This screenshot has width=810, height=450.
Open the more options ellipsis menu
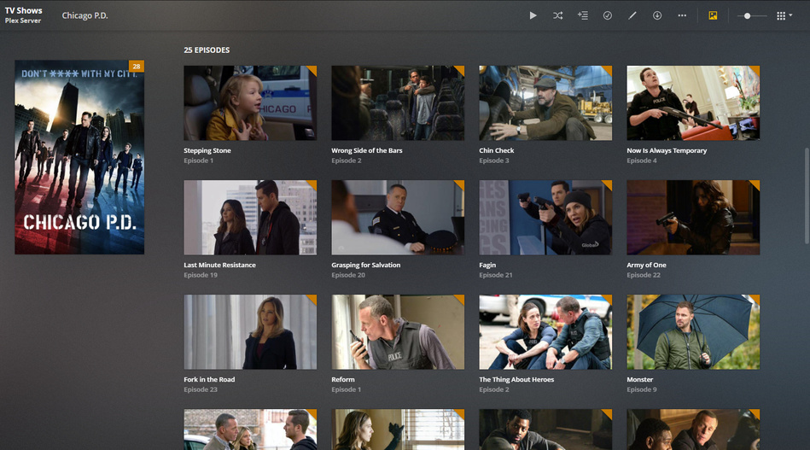pos(682,15)
